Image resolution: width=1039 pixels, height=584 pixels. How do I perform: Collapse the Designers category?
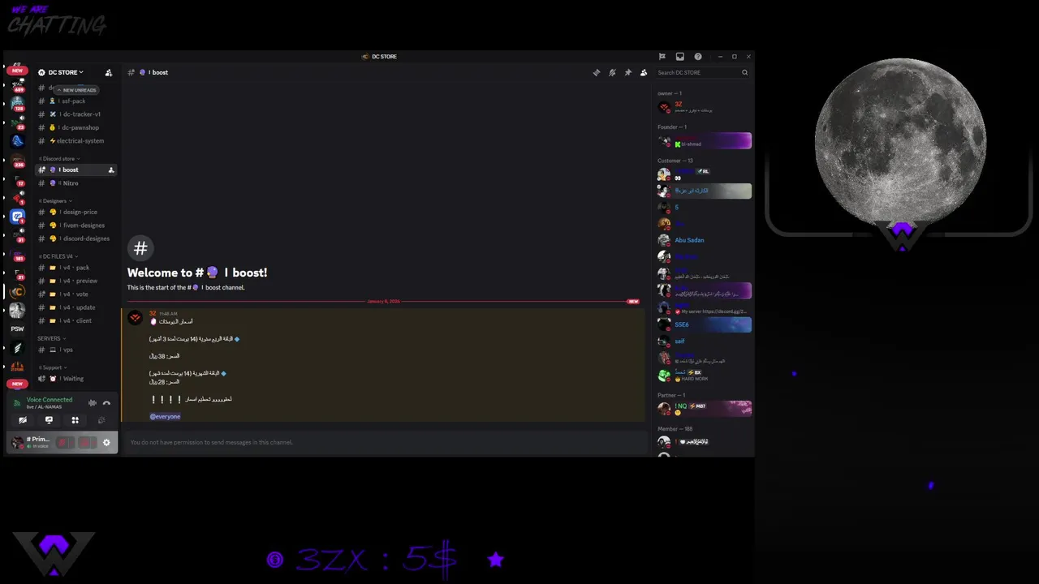pos(56,200)
